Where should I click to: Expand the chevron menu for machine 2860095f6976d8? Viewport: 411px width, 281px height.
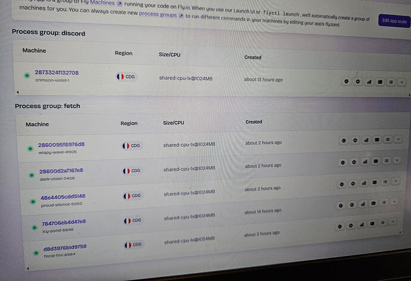click(x=398, y=139)
